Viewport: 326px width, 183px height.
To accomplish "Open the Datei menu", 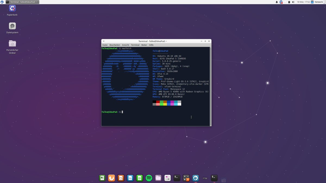I will 105,45.
